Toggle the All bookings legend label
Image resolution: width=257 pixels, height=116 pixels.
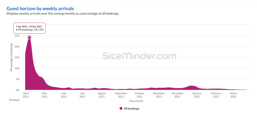[x=132, y=108]
